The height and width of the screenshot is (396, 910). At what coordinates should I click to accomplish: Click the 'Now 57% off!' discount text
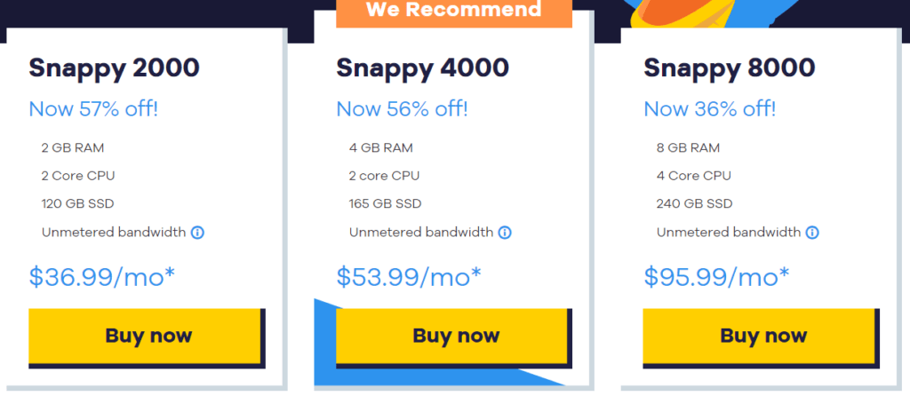point(94,109)
